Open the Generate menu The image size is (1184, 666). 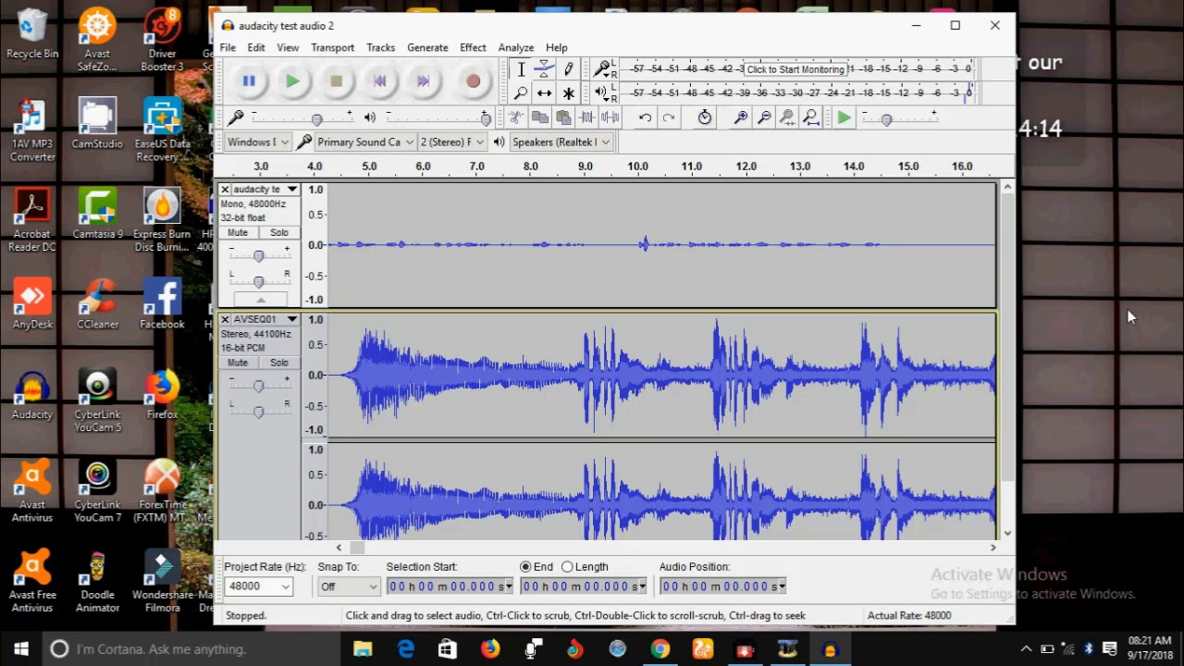point(427,47)
